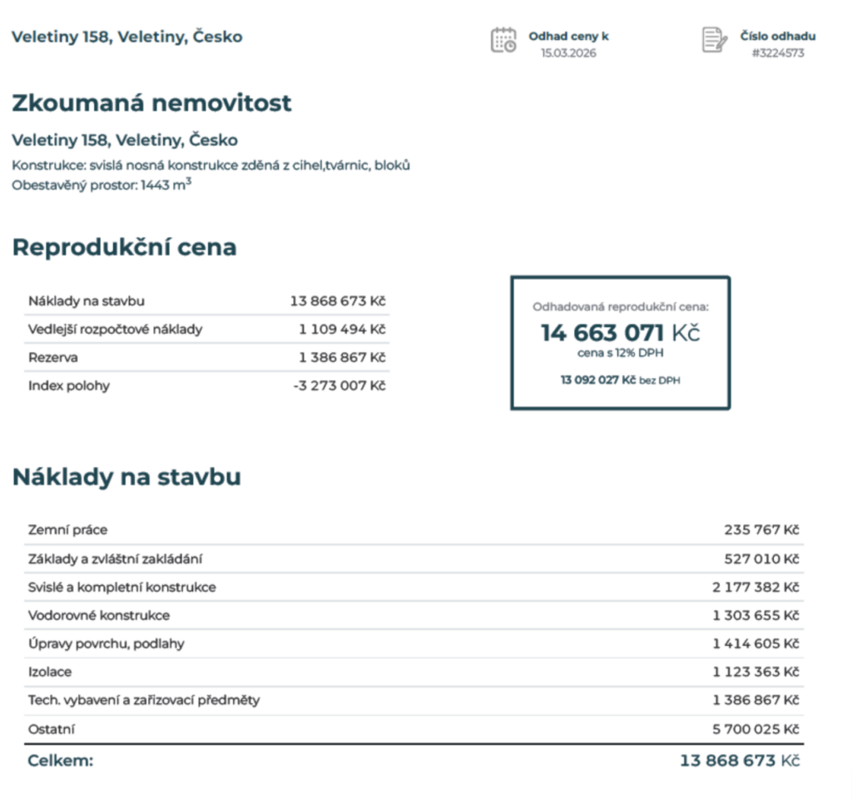Viewport: 852px width, 804px height.
Task: Click the Celkem total 13 868 673 Kč
Action: [740, 761]
